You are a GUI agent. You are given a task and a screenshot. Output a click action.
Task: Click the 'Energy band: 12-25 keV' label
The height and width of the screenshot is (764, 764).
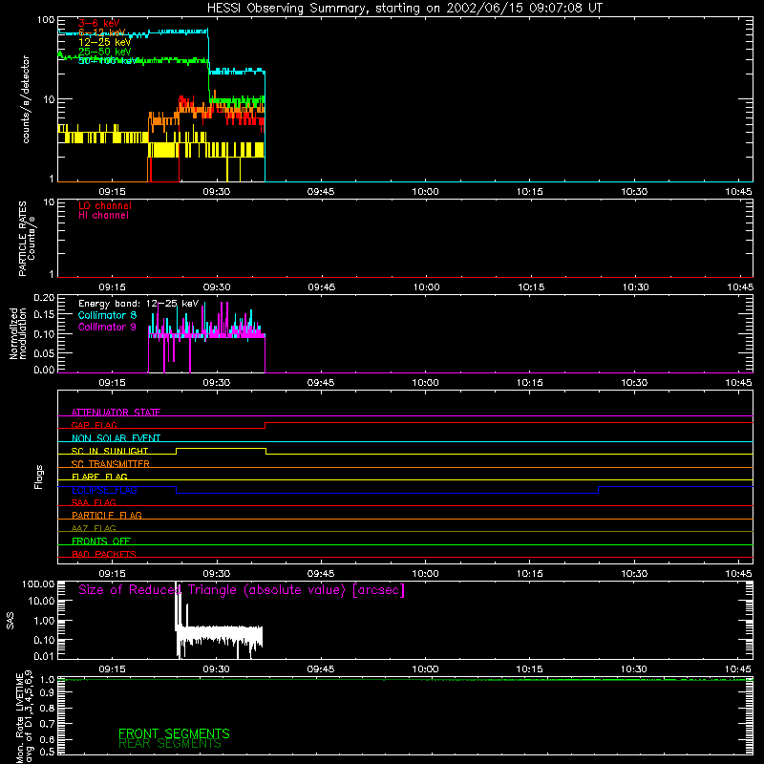point(138,304)
